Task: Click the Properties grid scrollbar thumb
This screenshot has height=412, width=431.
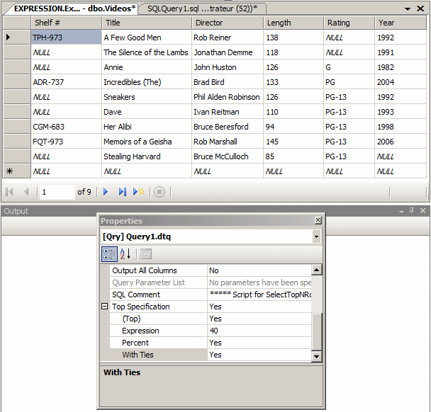Action: point(316,332)
